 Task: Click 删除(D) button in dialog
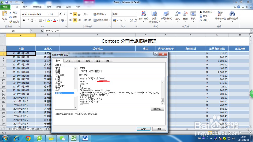157,109
